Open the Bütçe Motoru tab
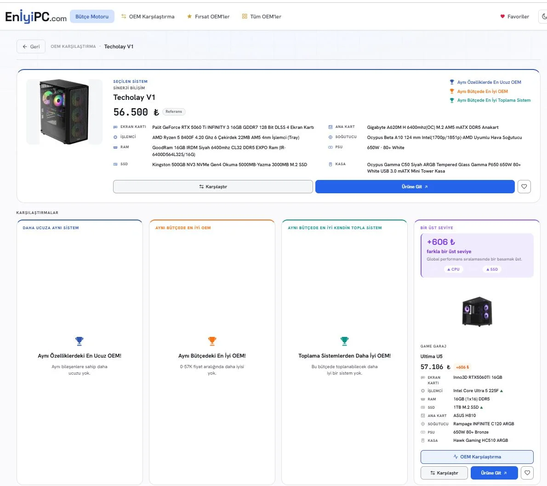Image resolution: width=547 pixels, height=486 pixels. point(92,17)
